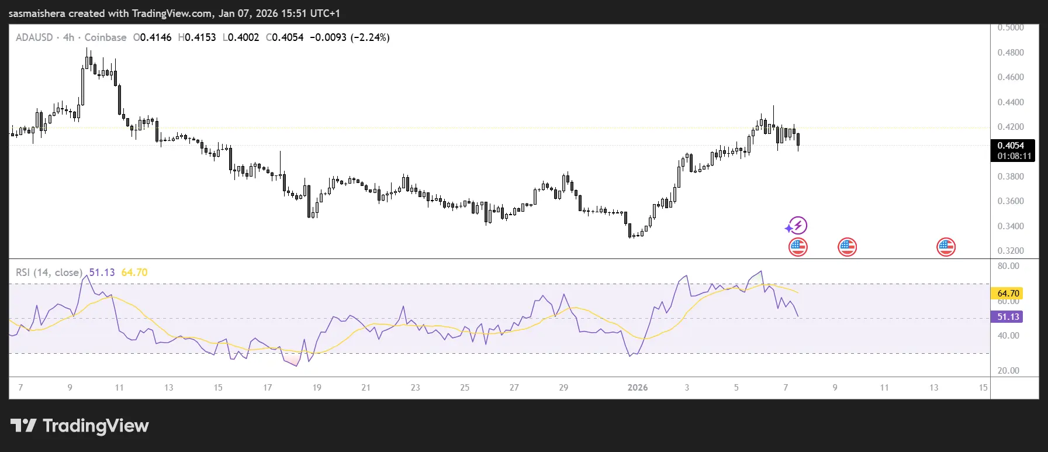
Task: Click the change value −0.0093 (−2.24%)
Action: click(350, 37)
